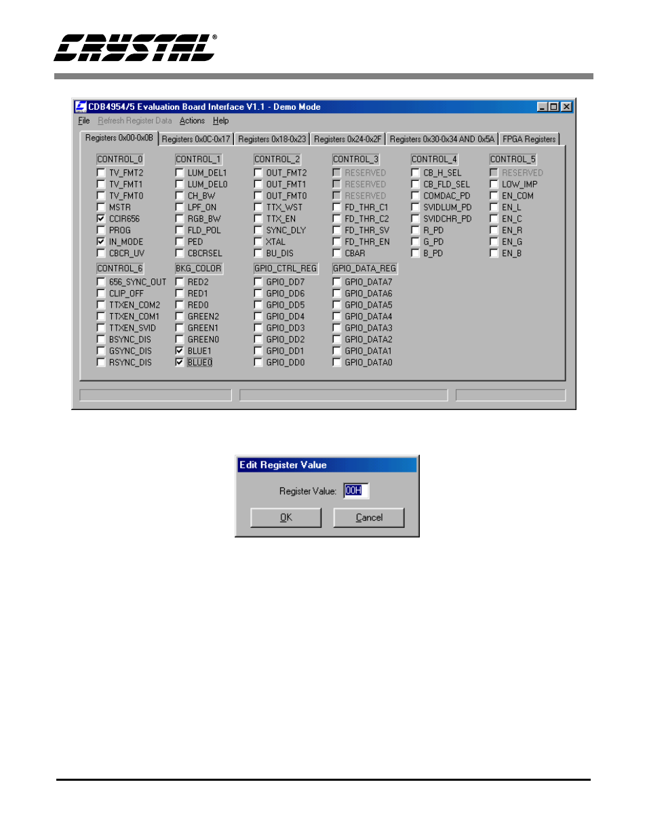This screenshot has width=647, height=837.
Task: Enable the LPF_ON checkbox
Action: tap(180, 207)
